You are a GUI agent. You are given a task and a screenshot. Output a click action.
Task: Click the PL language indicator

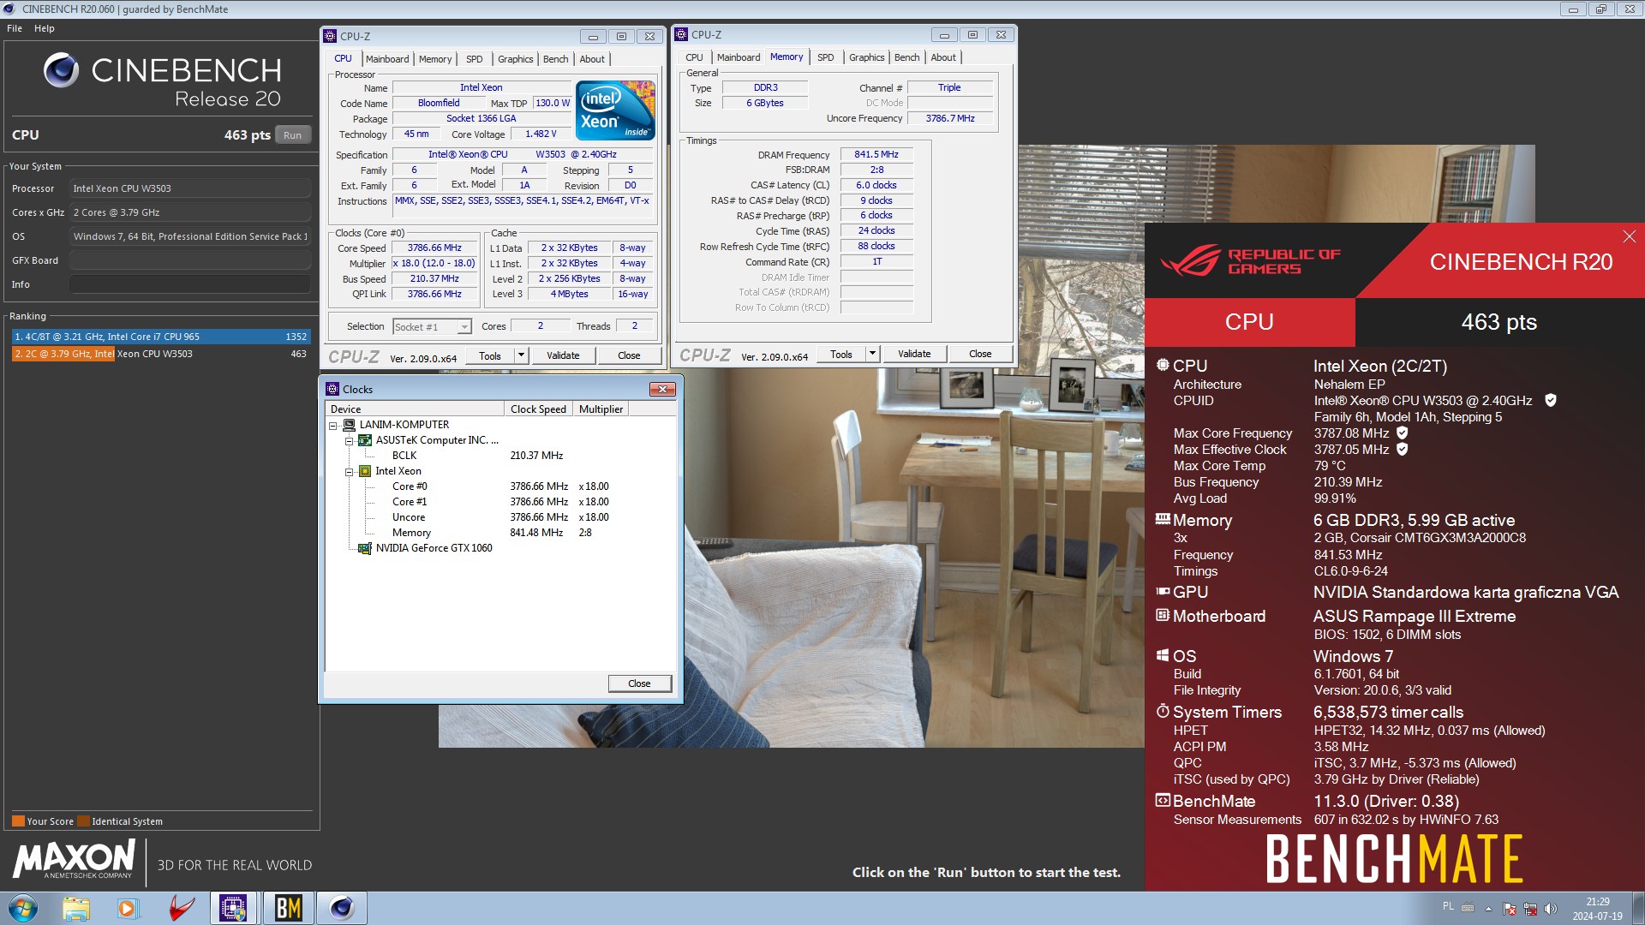(1448, 906)
